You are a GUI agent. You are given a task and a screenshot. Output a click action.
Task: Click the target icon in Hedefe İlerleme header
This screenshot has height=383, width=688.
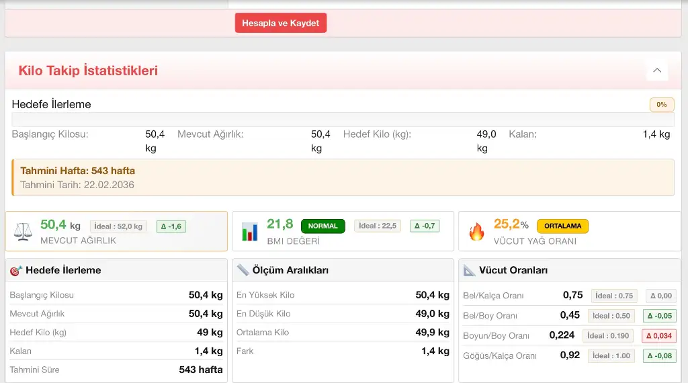click(16, 271)
